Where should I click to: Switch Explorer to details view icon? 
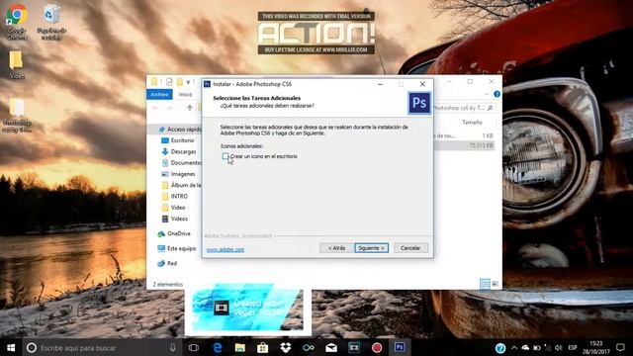[485, 284]
